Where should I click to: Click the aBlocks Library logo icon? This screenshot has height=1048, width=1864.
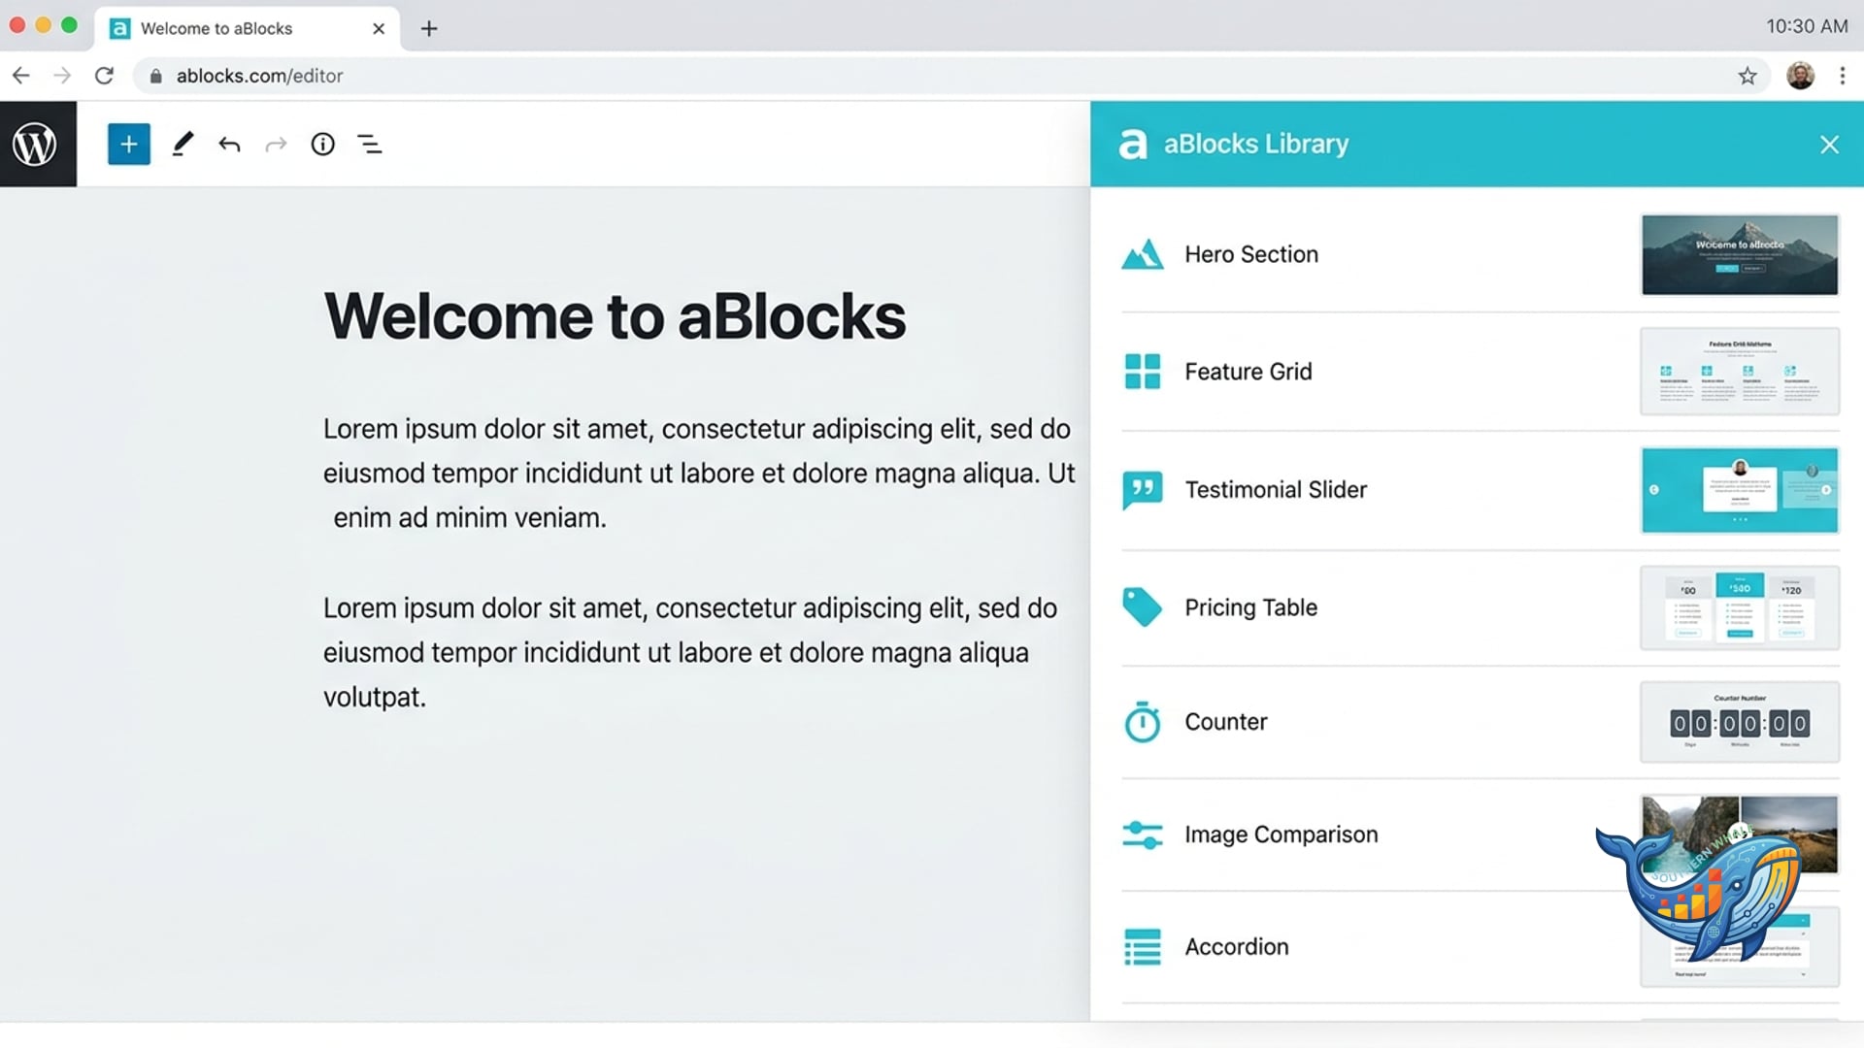(x=1133, y=144)
